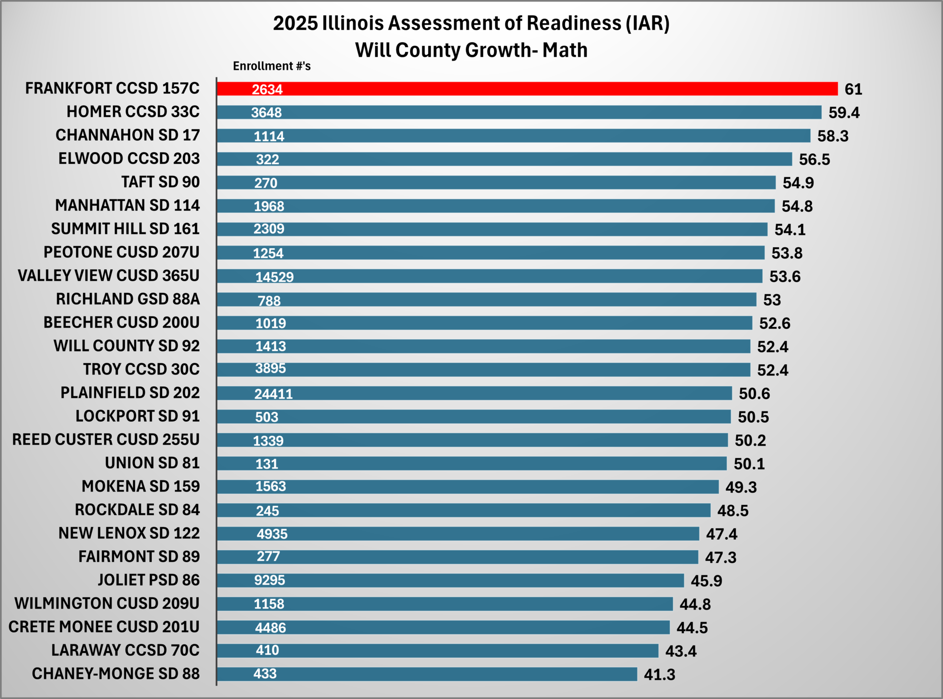
Task: Select the 'MANHATTAN SD 114' label
Action: [x=128, y=205]
